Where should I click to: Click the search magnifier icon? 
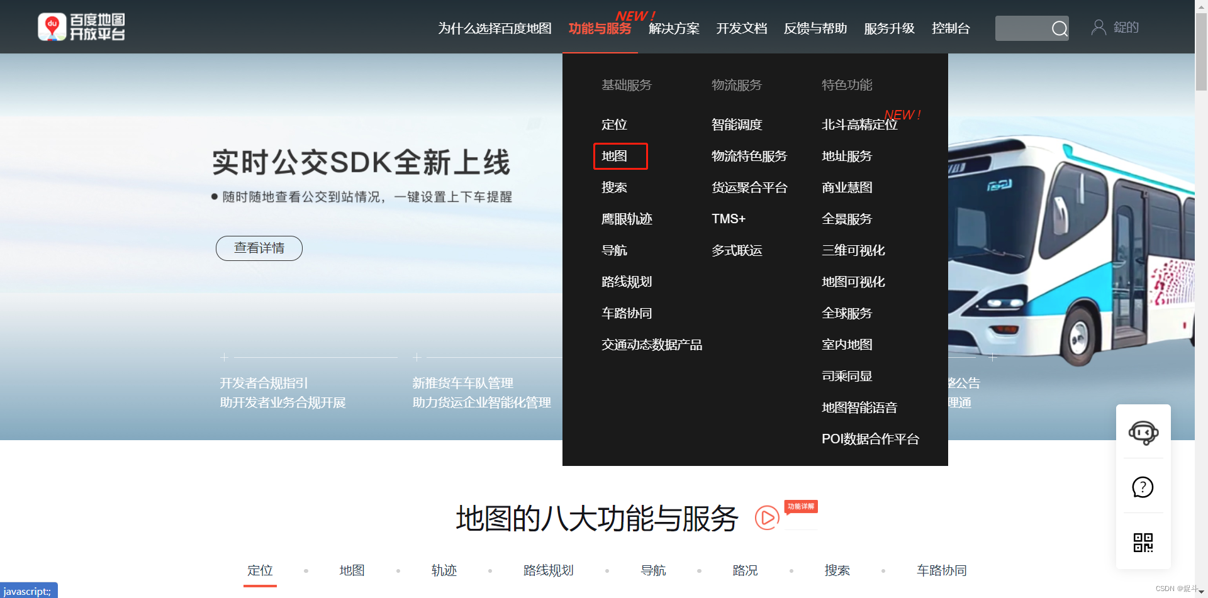click(1060, 28)
